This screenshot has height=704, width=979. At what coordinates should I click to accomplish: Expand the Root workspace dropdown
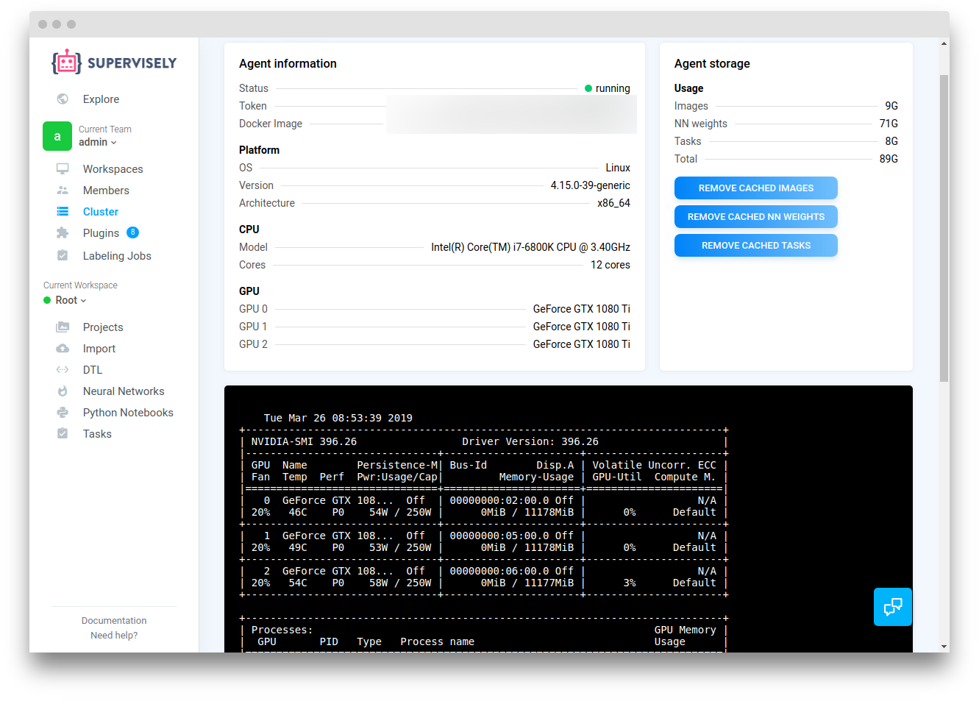(71, 300)
